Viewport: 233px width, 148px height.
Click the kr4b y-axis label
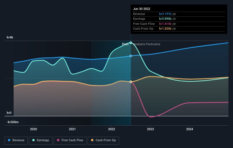(x=10, y=37)
